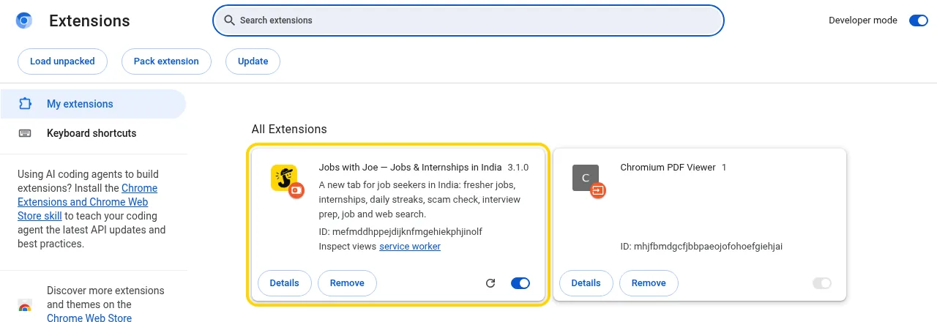Click the Update button
The width and height of the screenshot is (937, 322).
[x=253, y=61]
